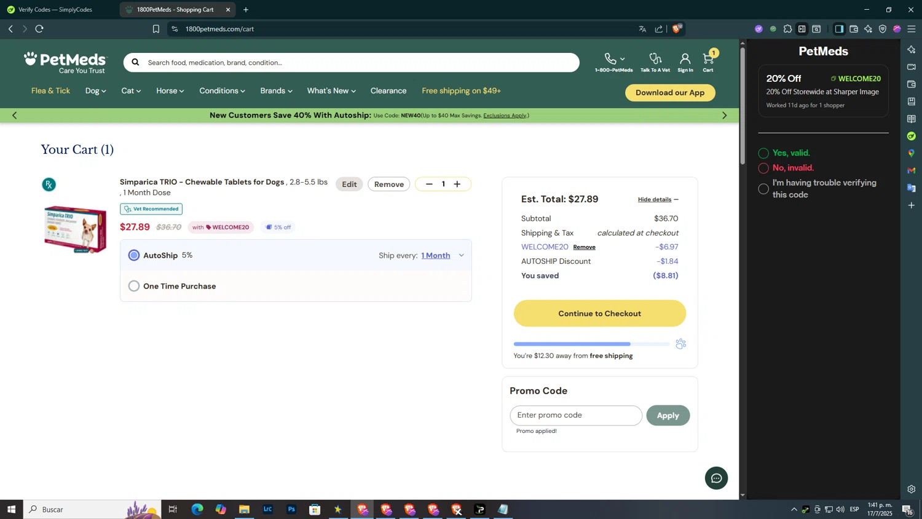922x519 pixels.
Task: Click Download our App button
Action: [670, 93]
